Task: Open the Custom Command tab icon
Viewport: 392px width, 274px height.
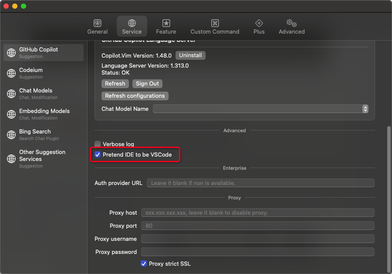Action: point(215,23)
